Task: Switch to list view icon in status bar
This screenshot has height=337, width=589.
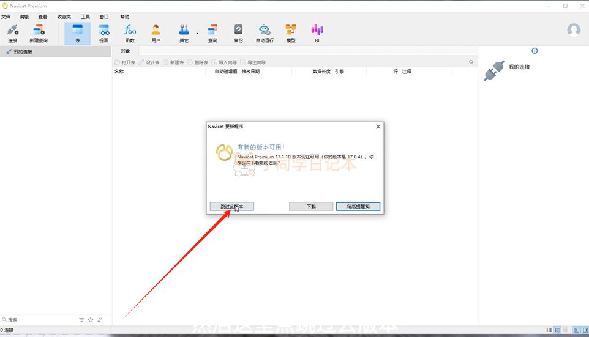Action: click(x=557, y=330)
